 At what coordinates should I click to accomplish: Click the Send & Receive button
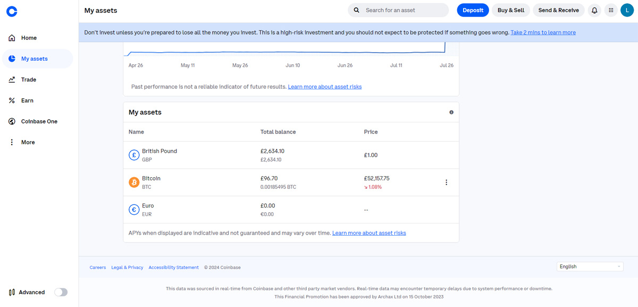(558, 10)
